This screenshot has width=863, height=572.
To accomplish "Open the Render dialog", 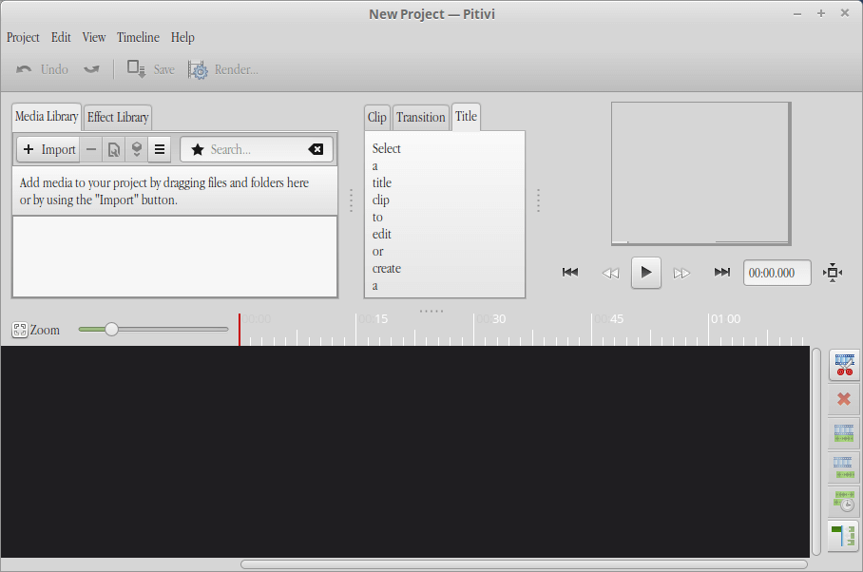I will [223, 69].
